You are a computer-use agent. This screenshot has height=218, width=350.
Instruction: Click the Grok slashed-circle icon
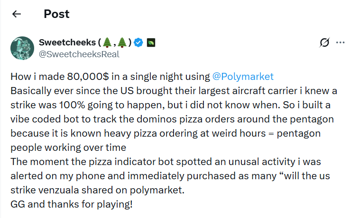[324, 43]
